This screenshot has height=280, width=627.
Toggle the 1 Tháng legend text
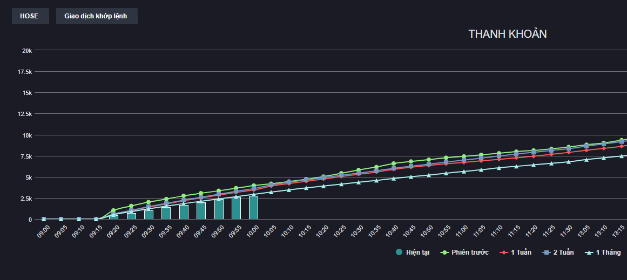608,252
